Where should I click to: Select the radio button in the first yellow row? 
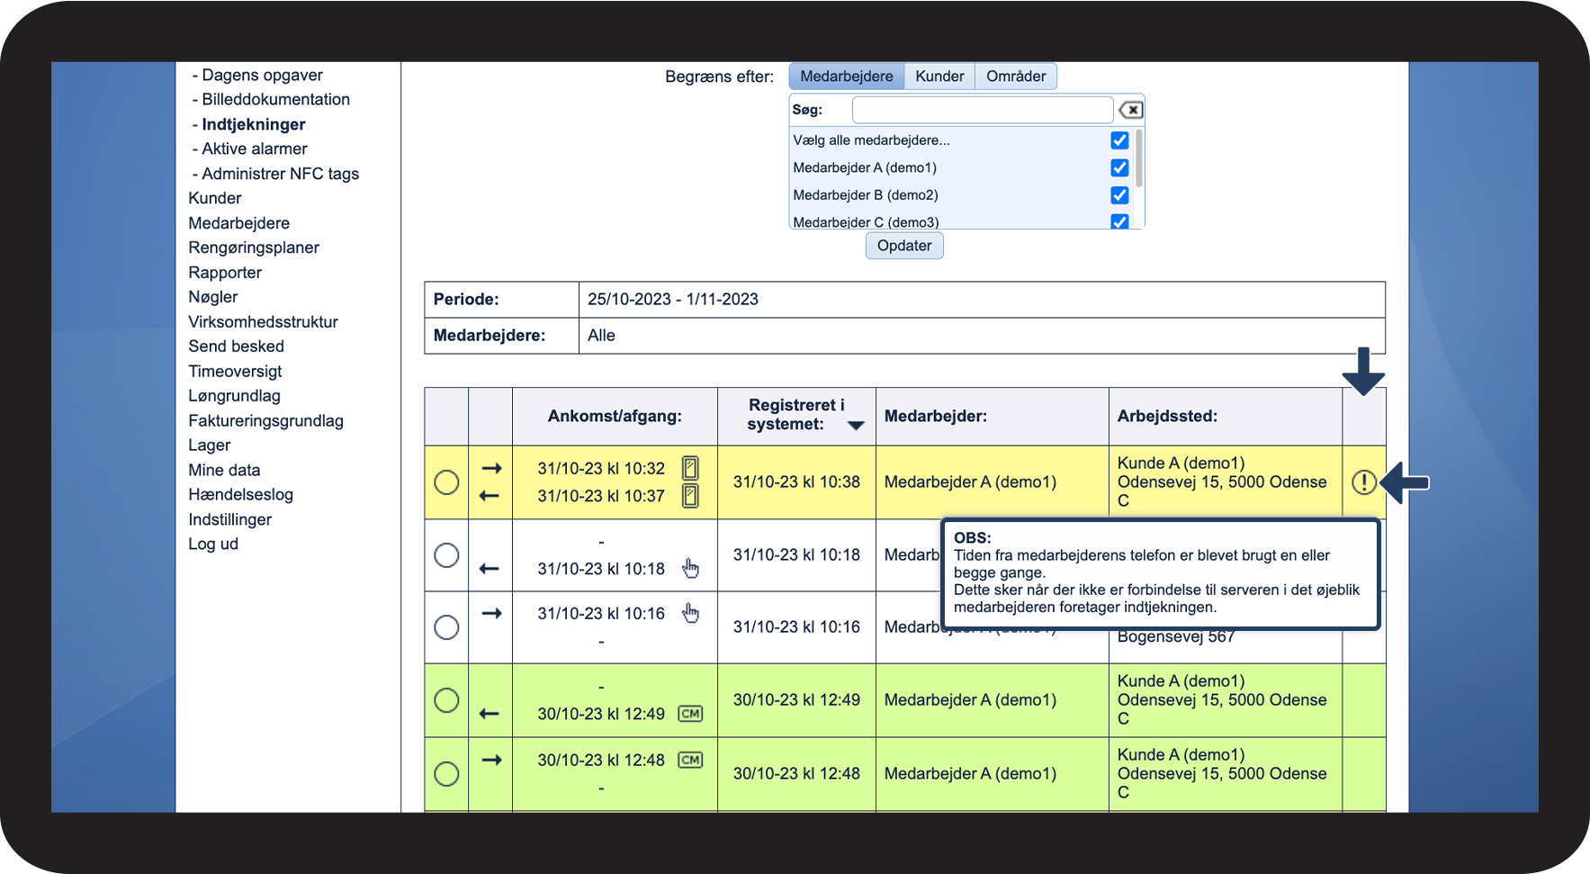point(446,482)
